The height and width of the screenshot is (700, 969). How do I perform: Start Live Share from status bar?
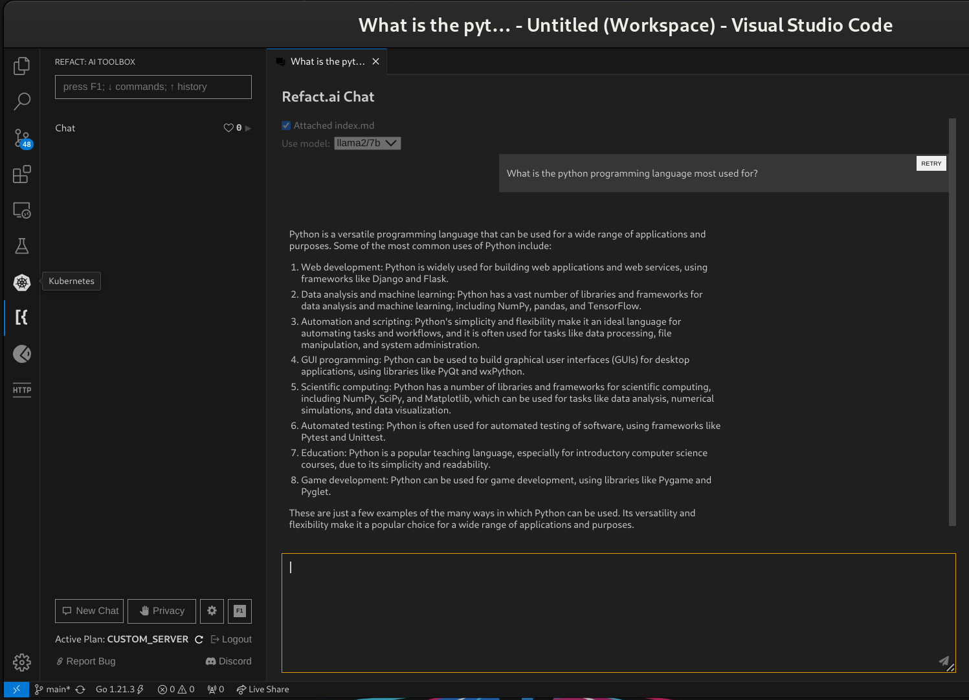(x=263, y=690)
